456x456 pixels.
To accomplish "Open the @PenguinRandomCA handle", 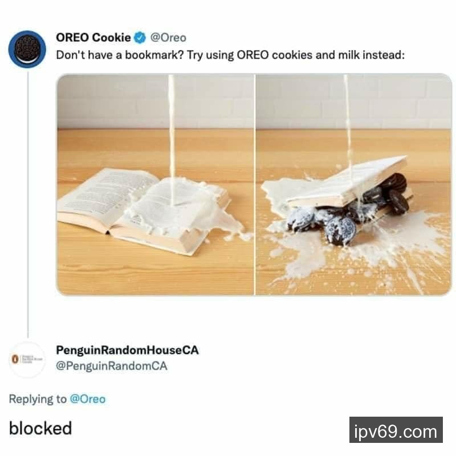I will (x=111, y=365).
